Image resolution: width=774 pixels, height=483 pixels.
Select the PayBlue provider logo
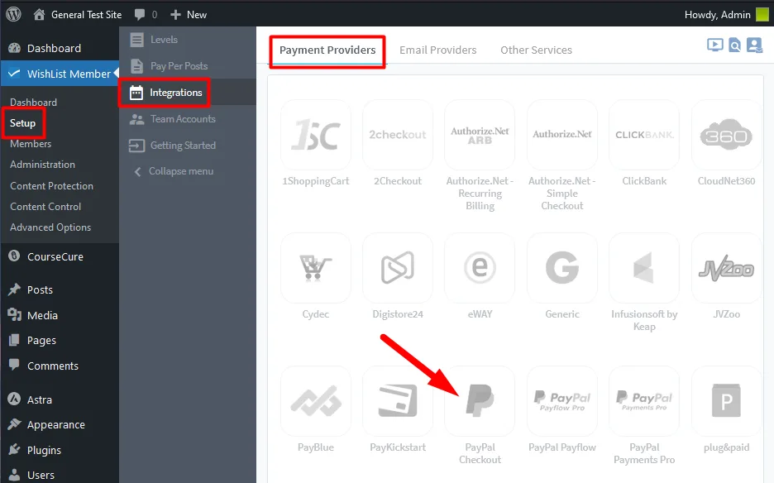(316, 400)
